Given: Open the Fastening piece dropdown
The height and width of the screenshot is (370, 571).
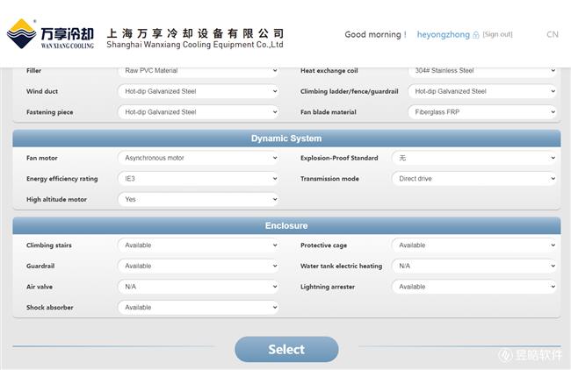Looking at the screenshot, I should pos(198,112).
